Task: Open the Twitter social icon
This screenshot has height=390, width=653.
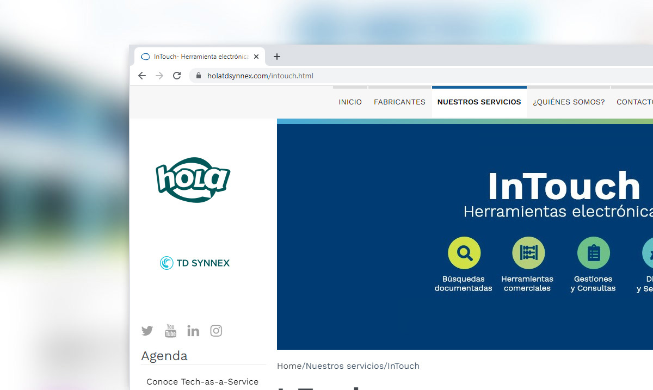Action: [147, 331]
